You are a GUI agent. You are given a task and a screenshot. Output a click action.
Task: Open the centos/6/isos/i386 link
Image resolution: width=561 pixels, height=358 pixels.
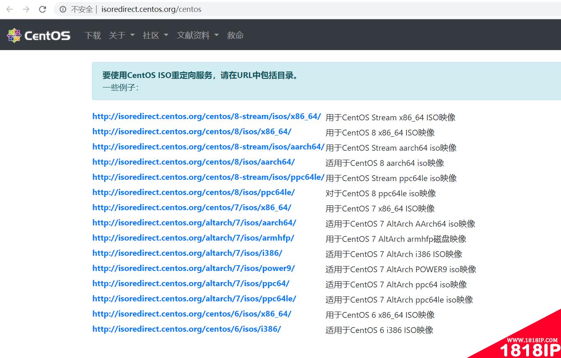point(187,329)
